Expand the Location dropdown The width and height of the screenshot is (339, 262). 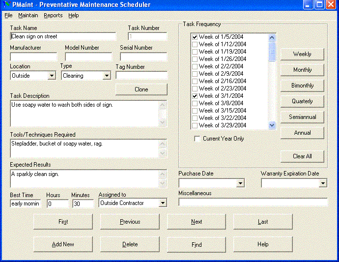pyautogui.click(x=52, y=76)
